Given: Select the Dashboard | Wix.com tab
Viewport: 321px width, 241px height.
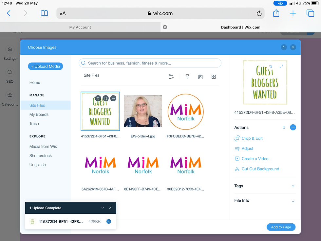Looking at the screenshot, I should [x=240, y=27].
